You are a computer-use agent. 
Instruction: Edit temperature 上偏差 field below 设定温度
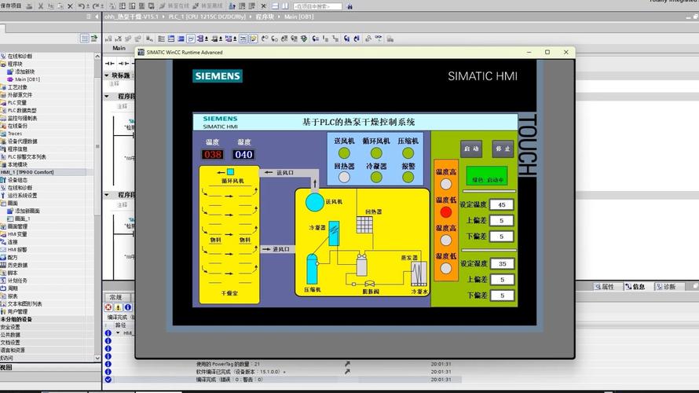(502, 220)
